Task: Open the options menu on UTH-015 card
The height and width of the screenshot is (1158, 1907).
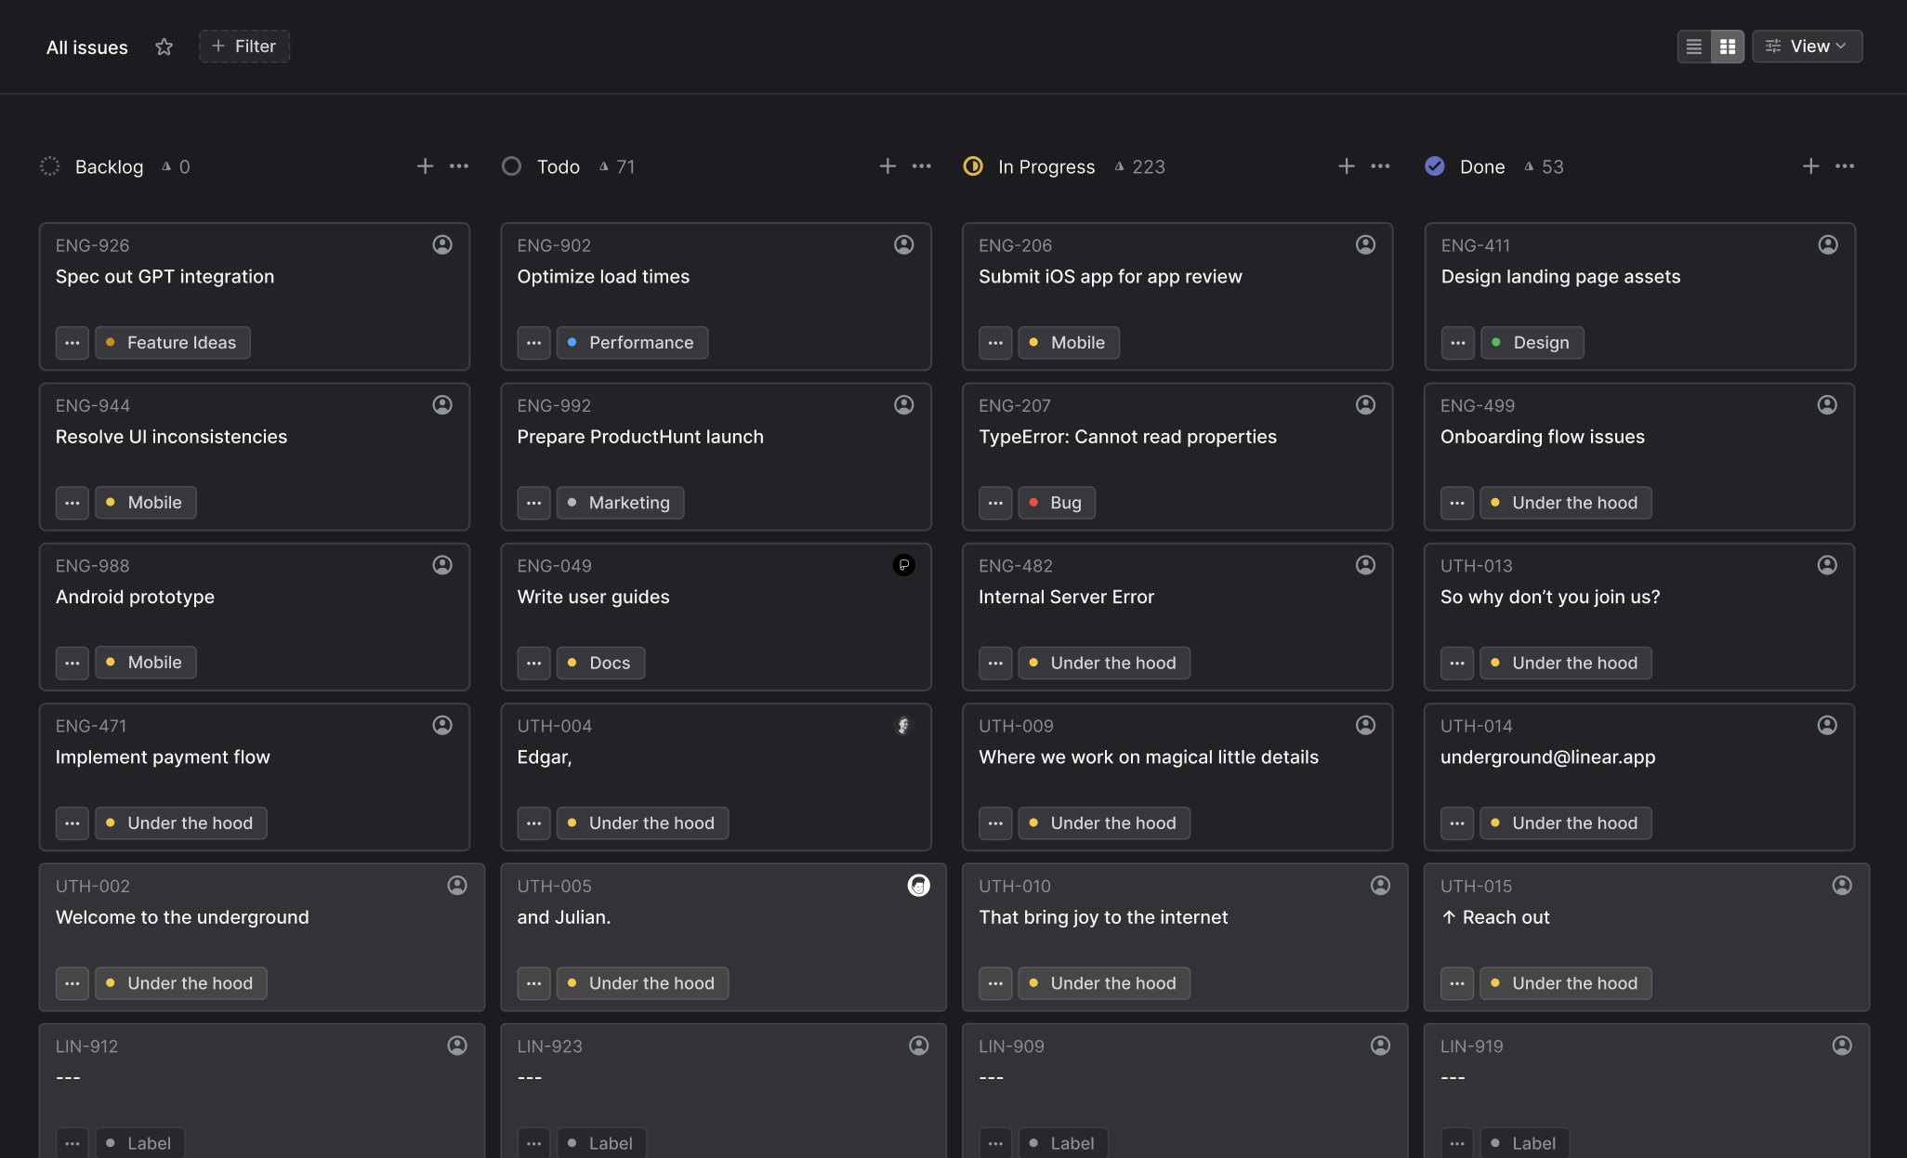Action: pos(1457,982)
